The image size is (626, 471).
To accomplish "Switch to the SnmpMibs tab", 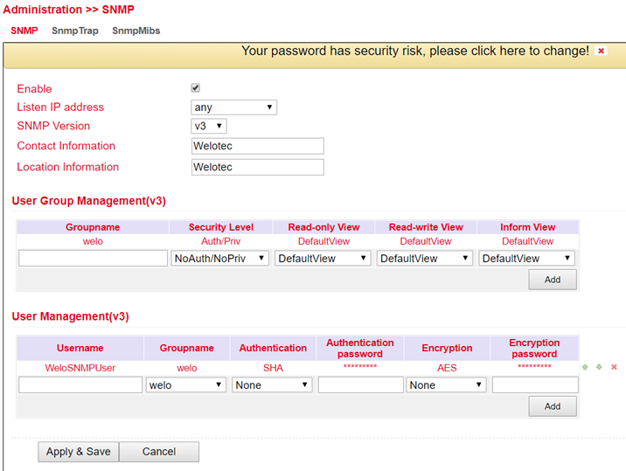I will pyautogui.click(x=136, y=31).
